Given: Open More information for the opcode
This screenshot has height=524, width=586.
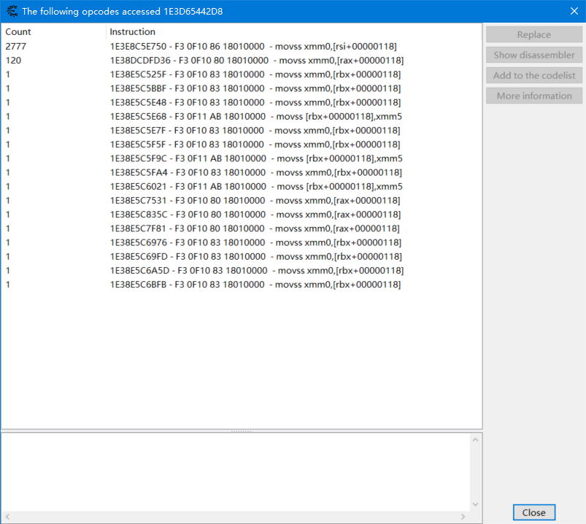Looking at the screenshot, I should pyautogui.click(x=533, y=96).
